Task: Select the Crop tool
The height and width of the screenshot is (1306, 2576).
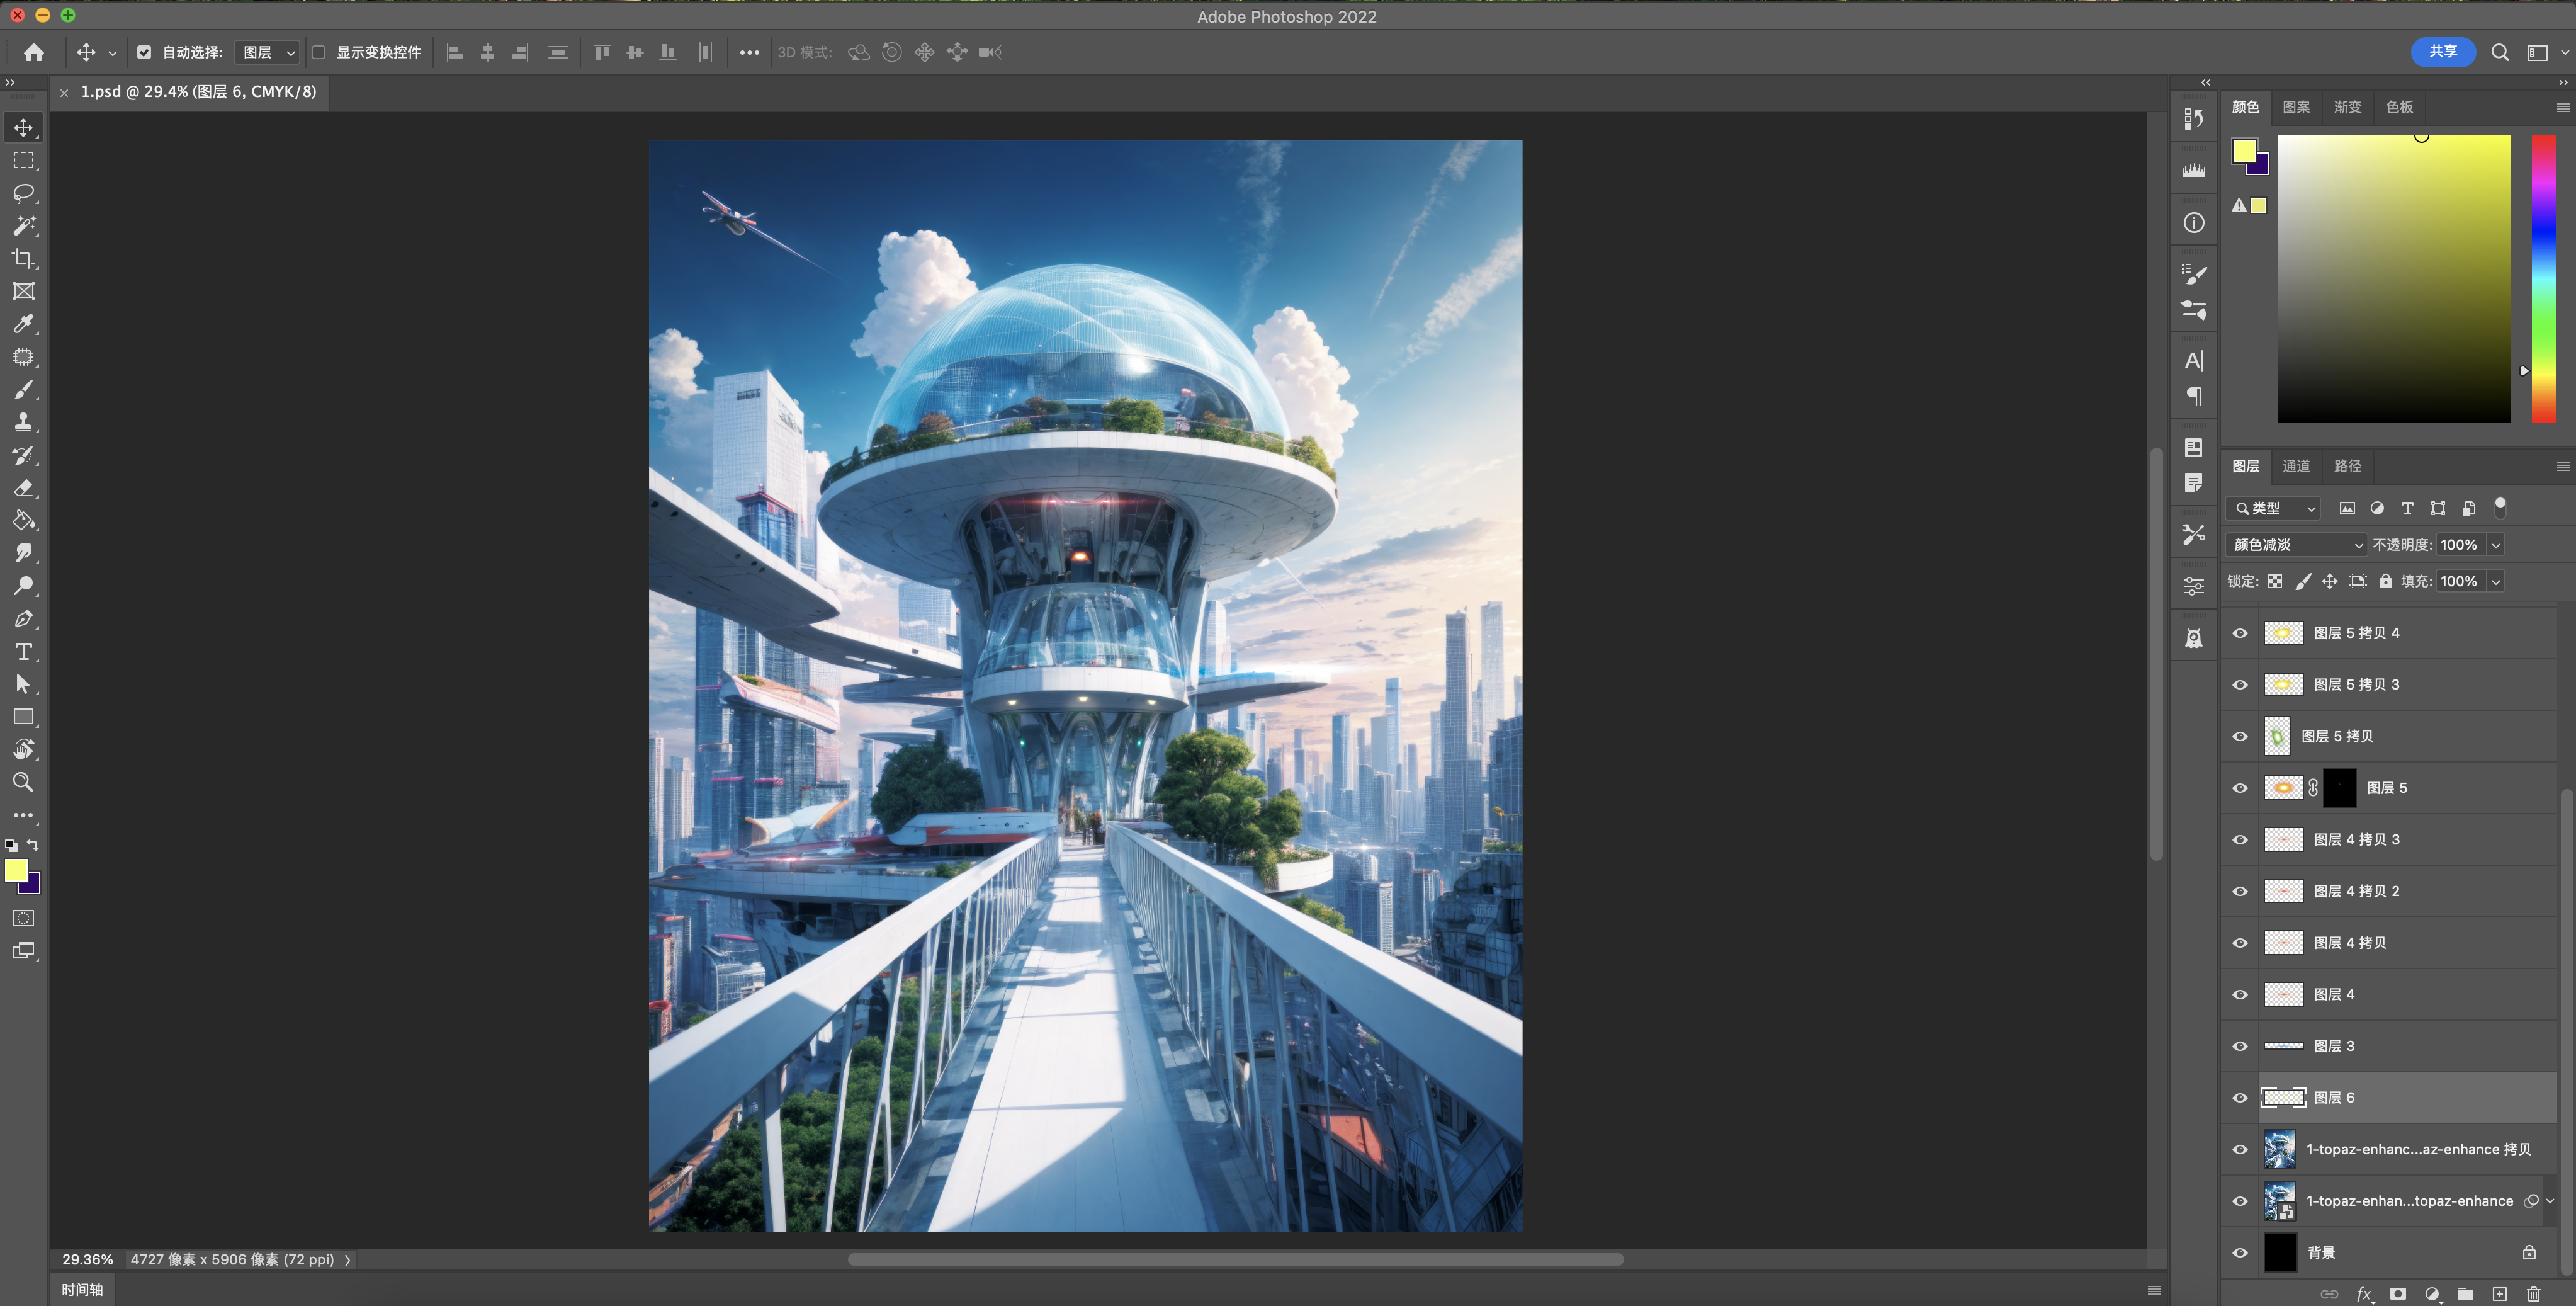Action: (x=23, y=259)
